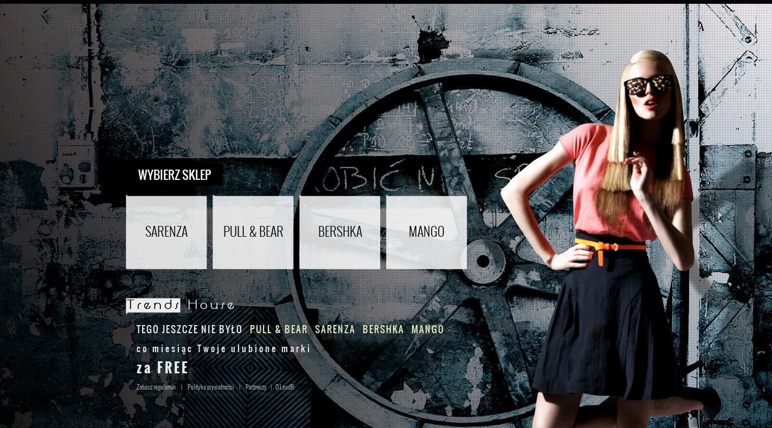This screenshot has height=428, width=772.
Task: Open the Polityka prywatności footer link
Action: (x=210, y=387)
